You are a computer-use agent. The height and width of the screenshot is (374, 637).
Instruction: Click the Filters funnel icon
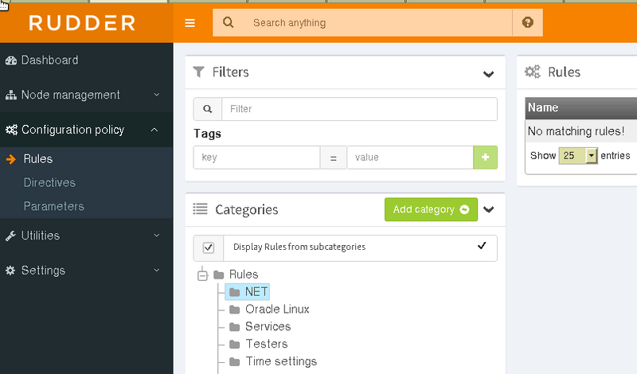[198, 72]
